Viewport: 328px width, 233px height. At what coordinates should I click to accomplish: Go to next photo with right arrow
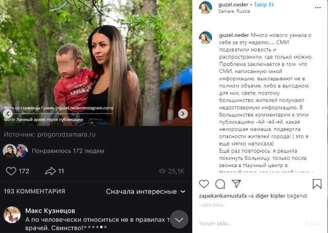183,113
